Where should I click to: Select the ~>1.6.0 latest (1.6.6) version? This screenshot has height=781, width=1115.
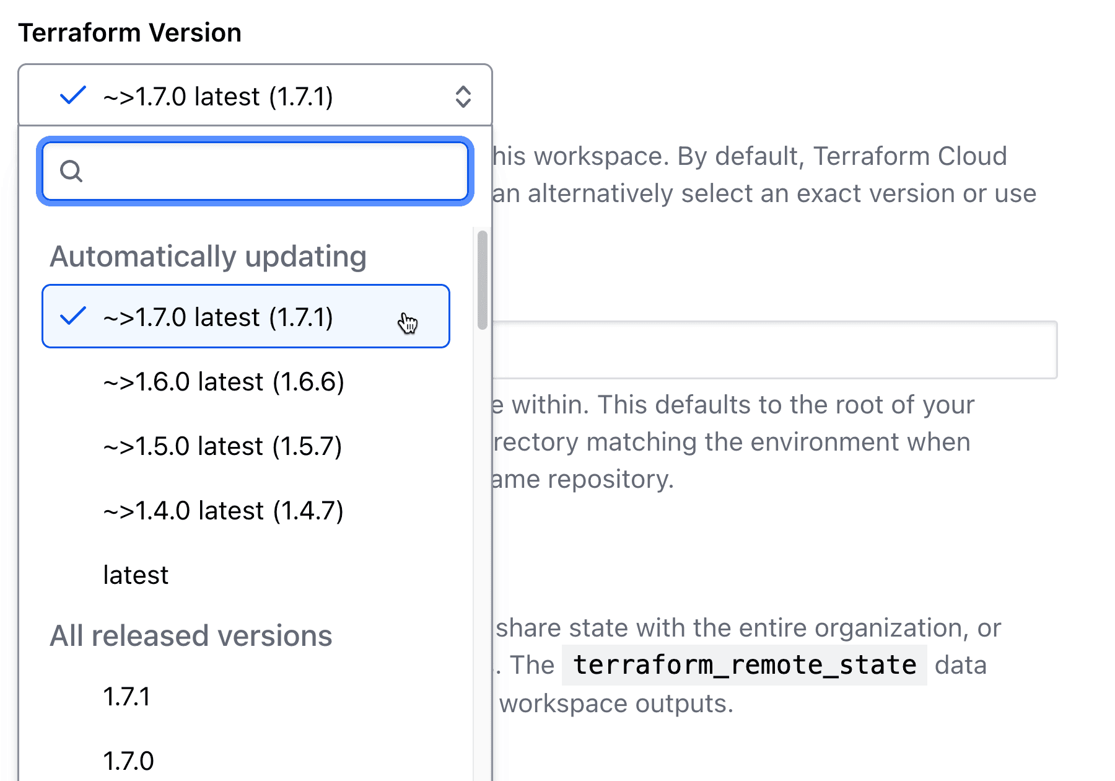coord(224,382)
